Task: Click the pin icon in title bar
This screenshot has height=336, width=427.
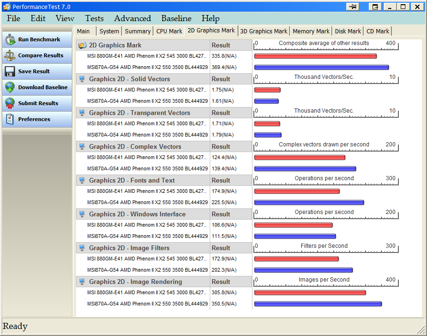Action: click(x=353, y=7)
